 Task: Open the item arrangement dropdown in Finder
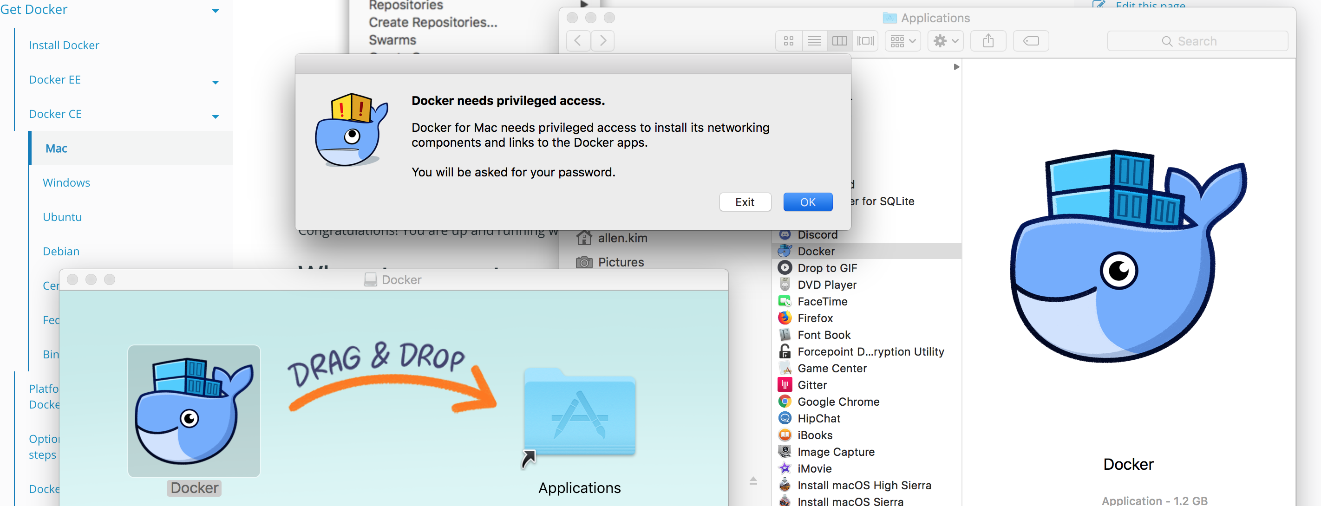click(902, 40)
